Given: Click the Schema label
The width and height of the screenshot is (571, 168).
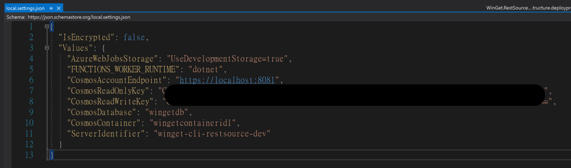Looking at the screenshot, I should 16,17.
